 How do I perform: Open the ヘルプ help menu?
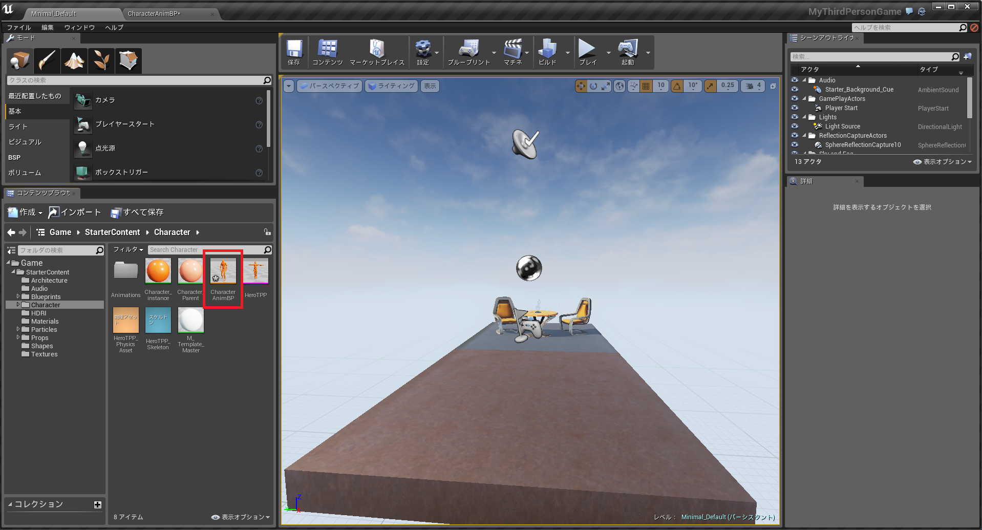pyautogui.click(x=114, y=28)
